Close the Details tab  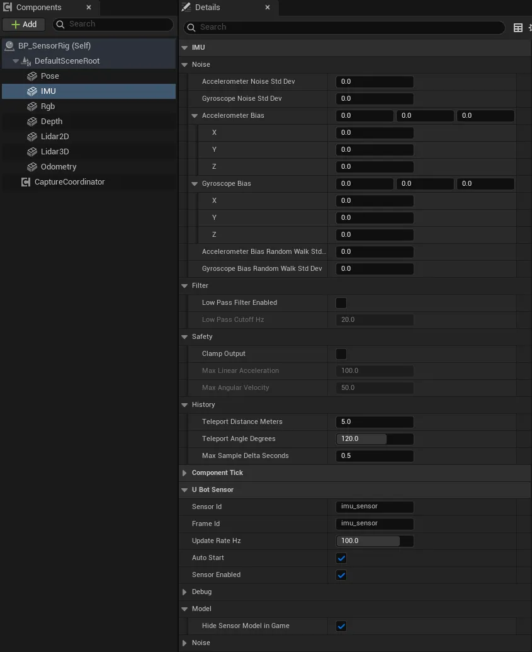[x=267, y=7]
